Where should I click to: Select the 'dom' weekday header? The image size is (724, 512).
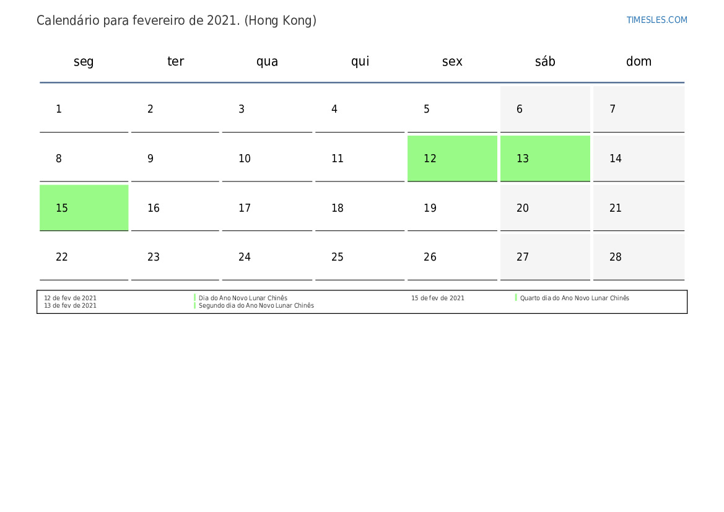[639, 61]
